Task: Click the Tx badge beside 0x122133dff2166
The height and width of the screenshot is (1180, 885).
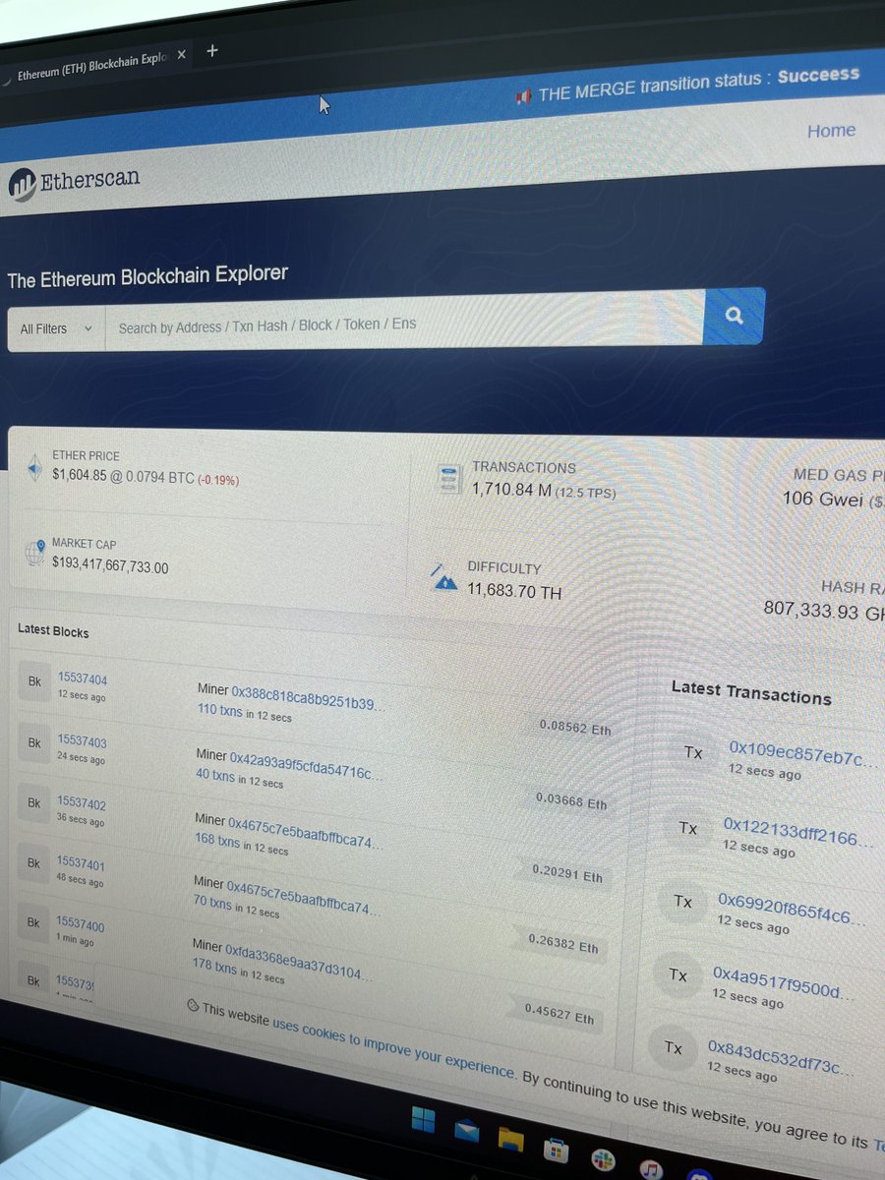Action: 688,828
